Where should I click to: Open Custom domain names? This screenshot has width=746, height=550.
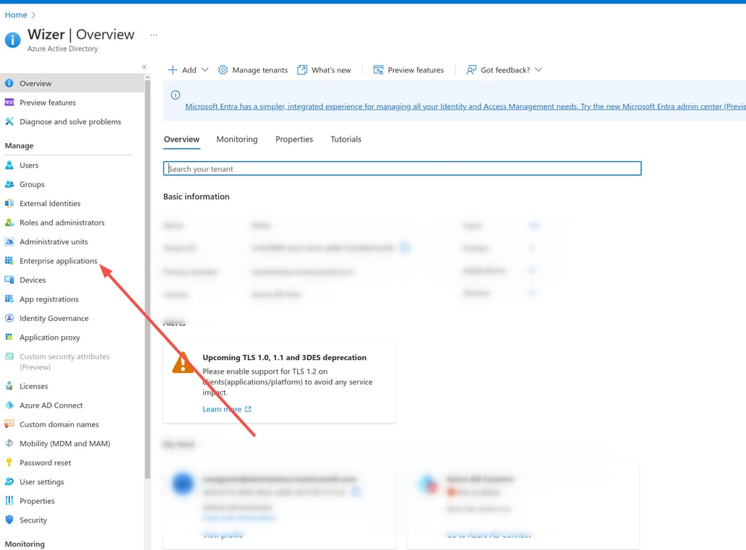[61, 424]
